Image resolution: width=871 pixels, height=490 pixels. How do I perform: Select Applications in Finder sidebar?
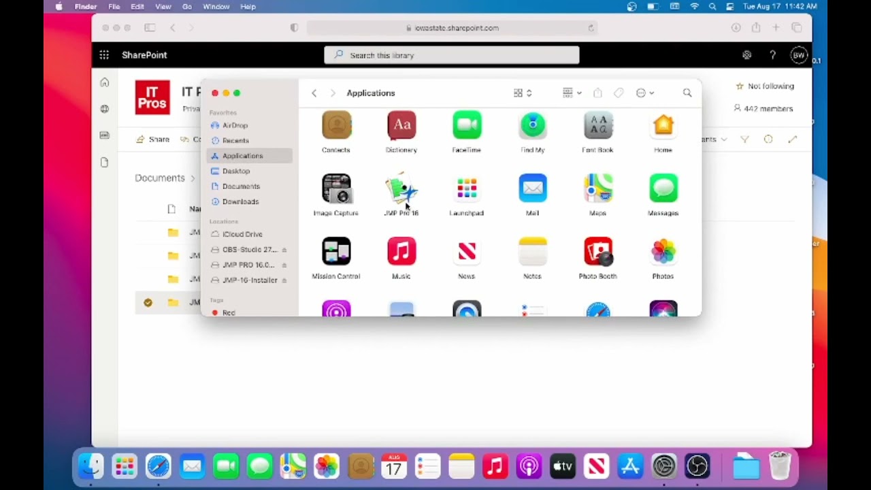(249, 156)
